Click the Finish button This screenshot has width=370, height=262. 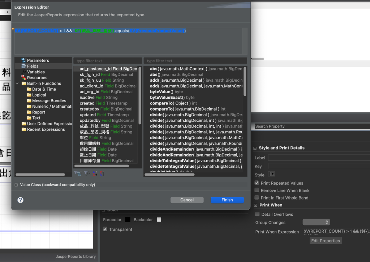tap(227, 200)
